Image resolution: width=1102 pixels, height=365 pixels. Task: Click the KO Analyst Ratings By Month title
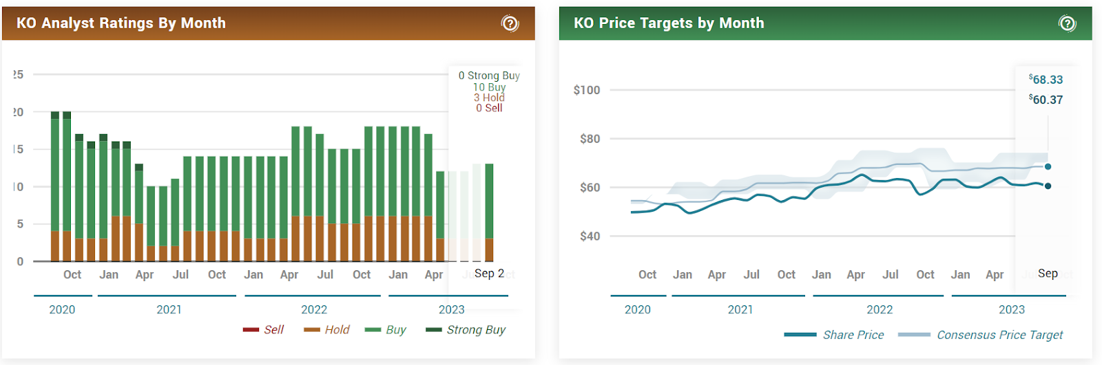[x=121, y=23]
